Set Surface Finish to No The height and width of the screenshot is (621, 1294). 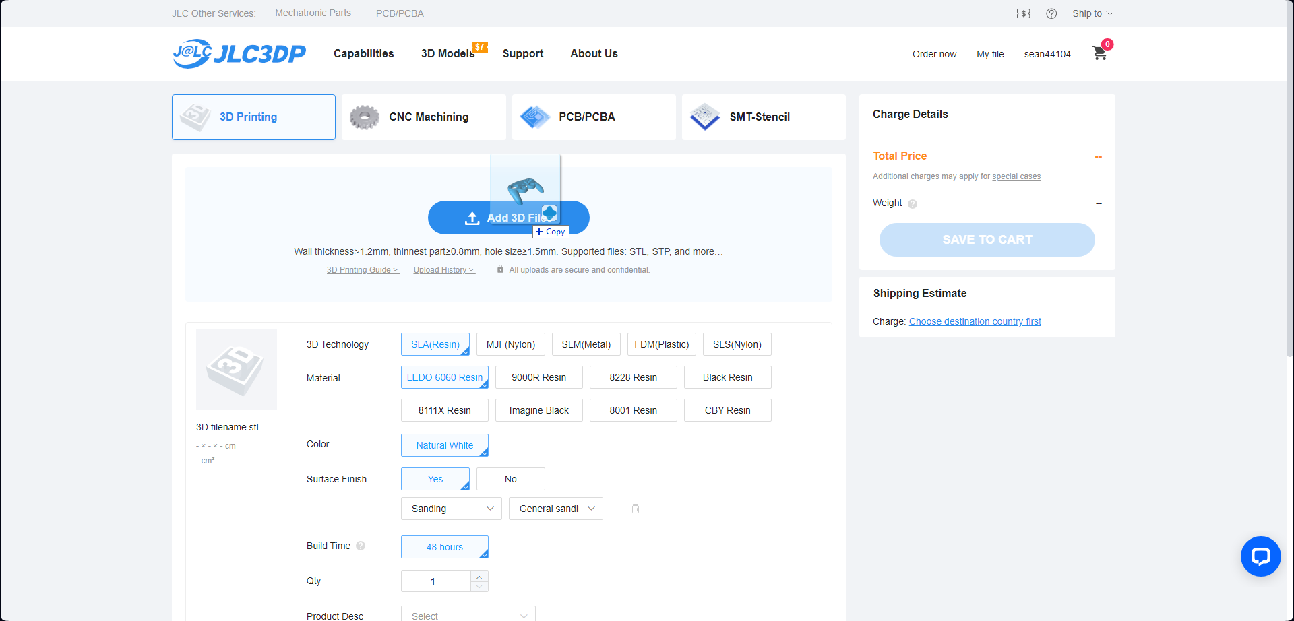tap(511, 479)
